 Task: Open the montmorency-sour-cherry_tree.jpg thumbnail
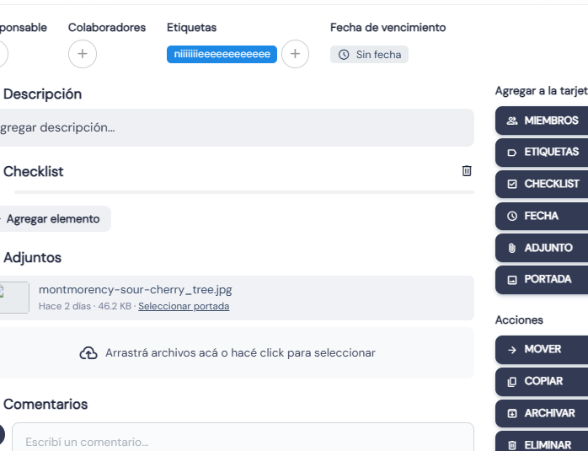coord(14,298)
